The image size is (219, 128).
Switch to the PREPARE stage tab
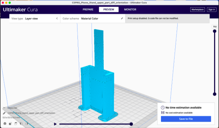pos(88,9)
